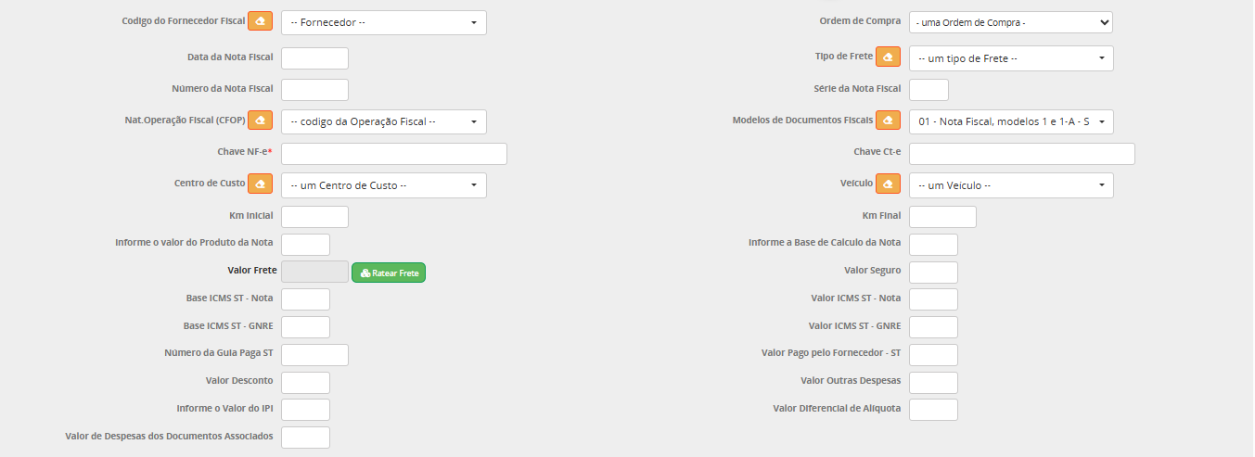Click orange eraser icon beside Centro de Custo
1255x457 pixels.
point(261,184)
